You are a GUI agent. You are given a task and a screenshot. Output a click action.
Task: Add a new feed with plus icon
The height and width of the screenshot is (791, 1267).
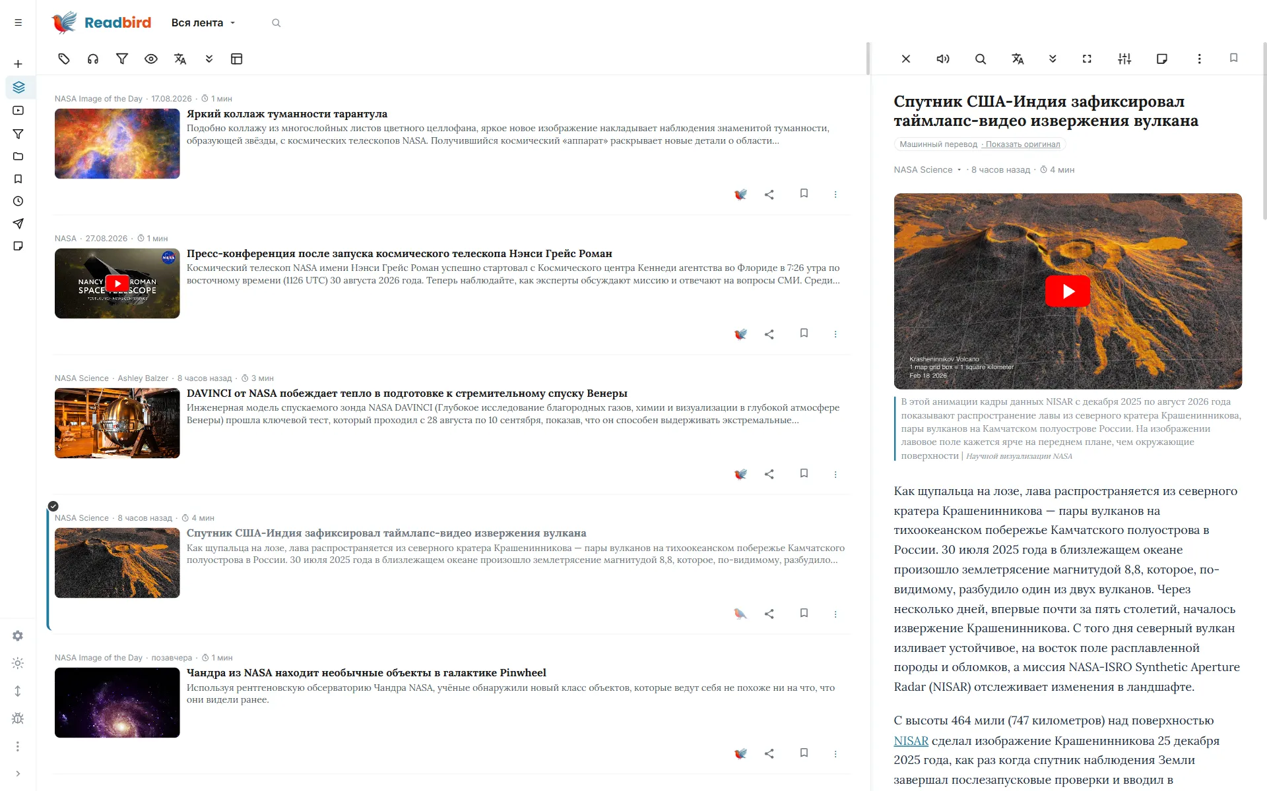(18, 64)
